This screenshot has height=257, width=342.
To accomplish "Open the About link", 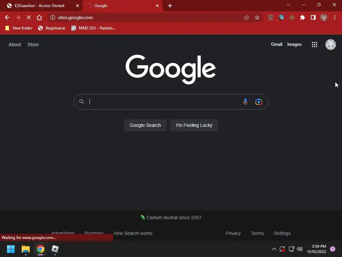I will pos(15,45).
